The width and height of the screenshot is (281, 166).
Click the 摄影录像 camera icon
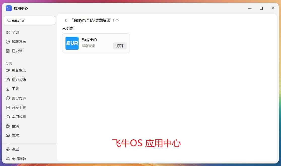click(x=8, y=80)
